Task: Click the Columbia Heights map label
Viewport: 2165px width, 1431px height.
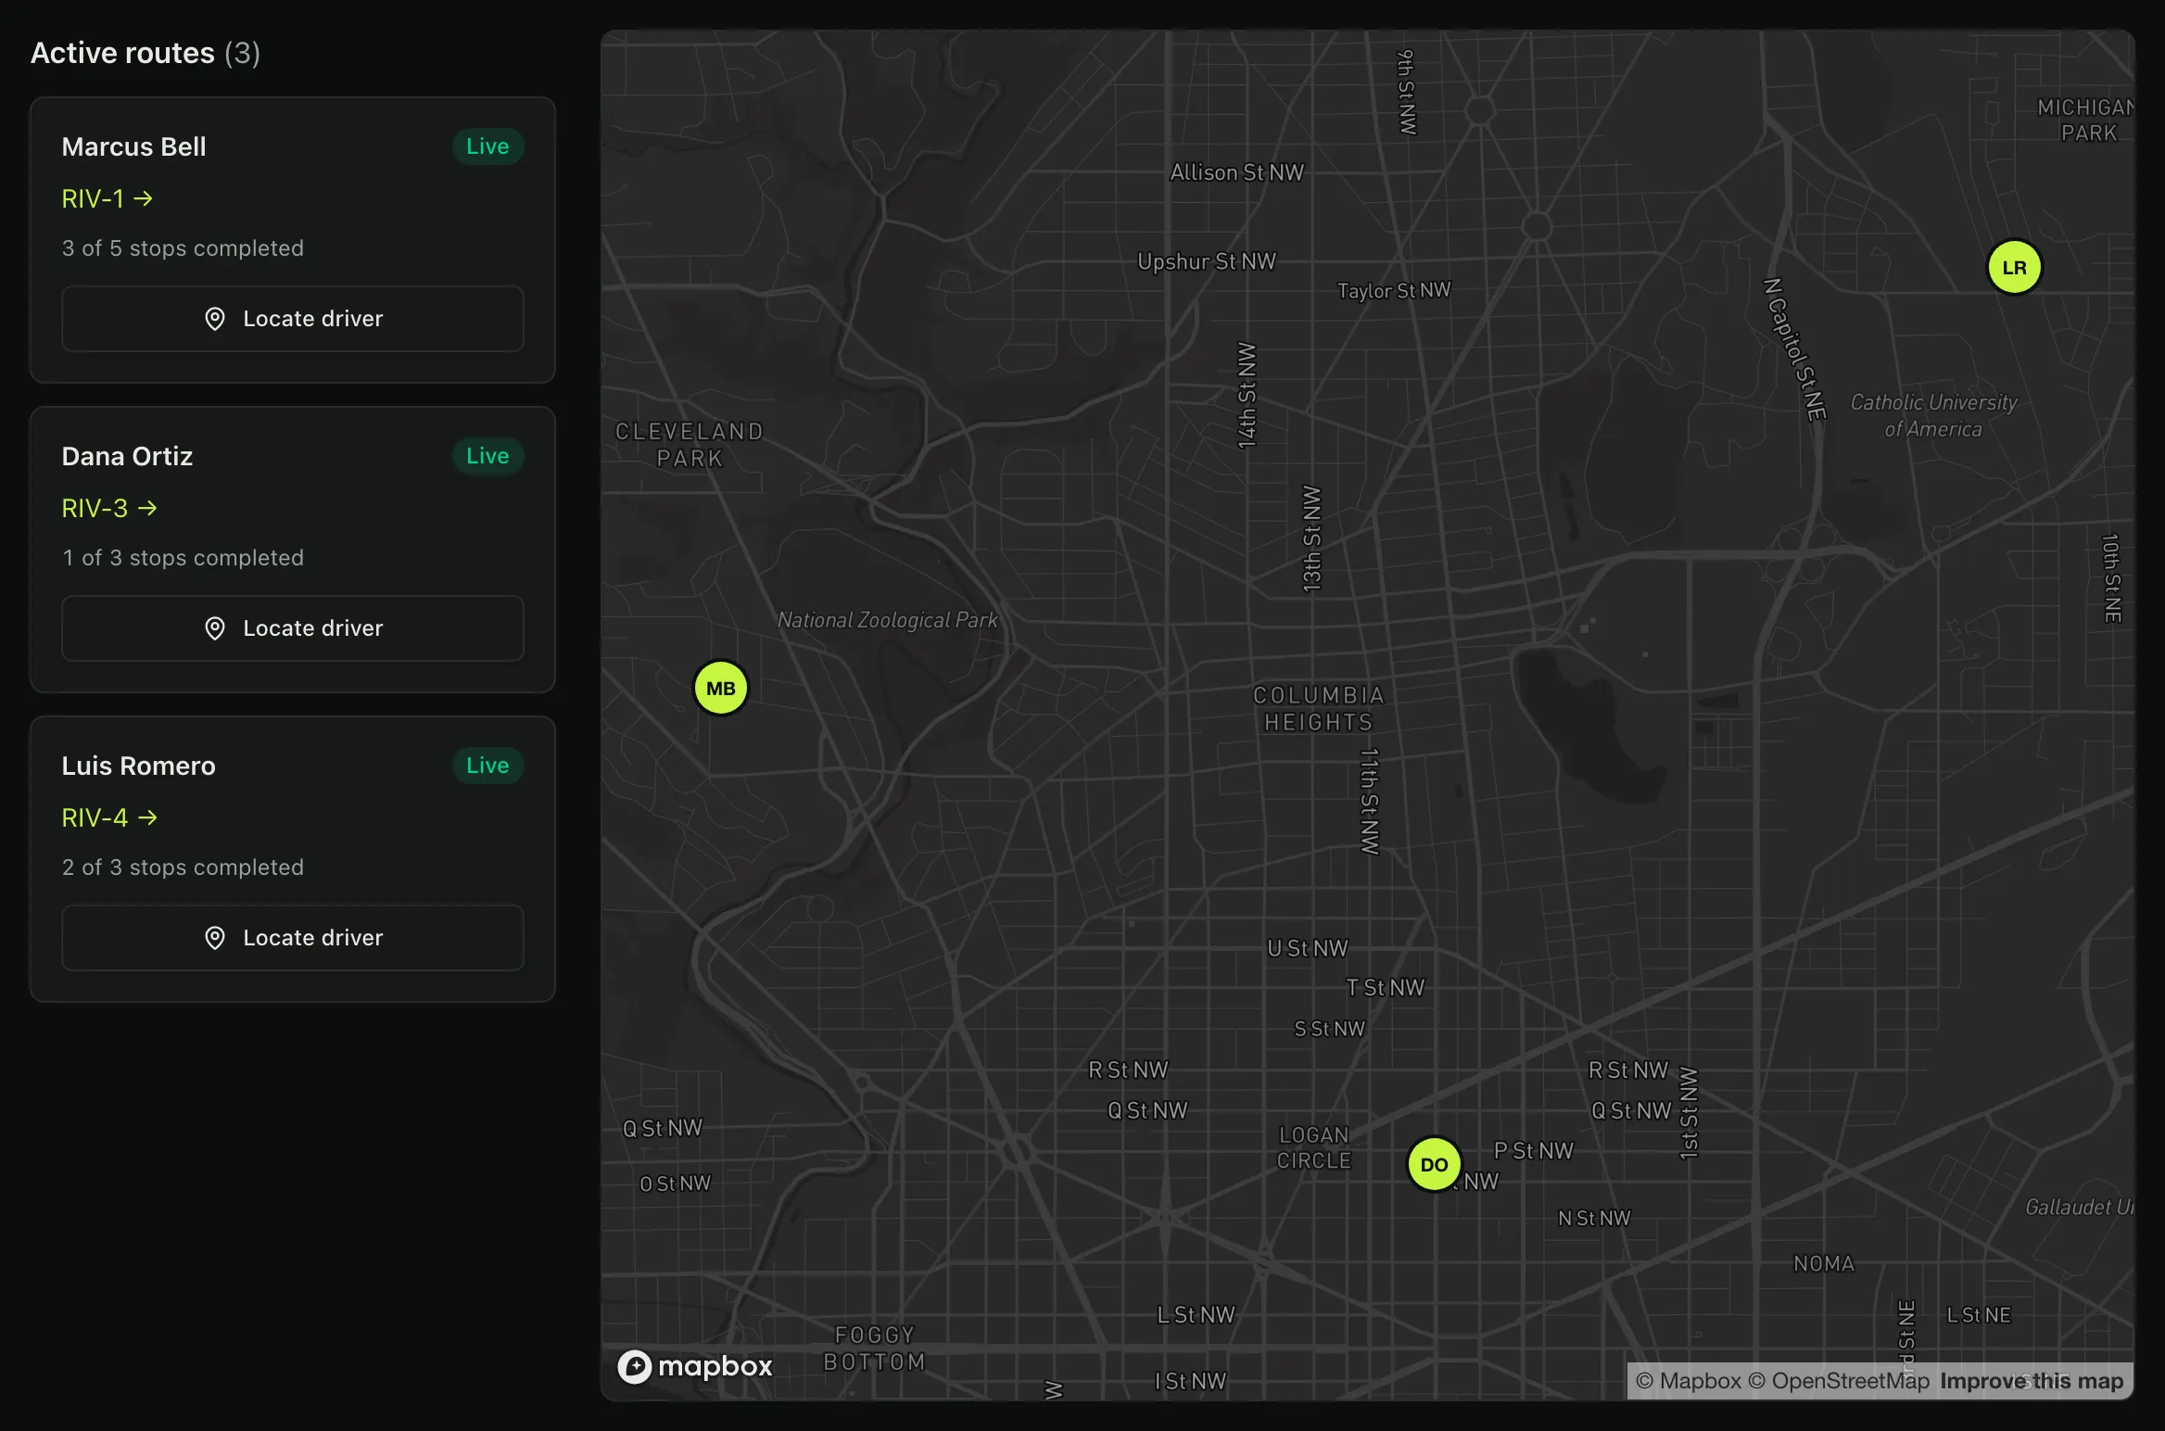Action: pyautogui.click(x=1319, y=708)
